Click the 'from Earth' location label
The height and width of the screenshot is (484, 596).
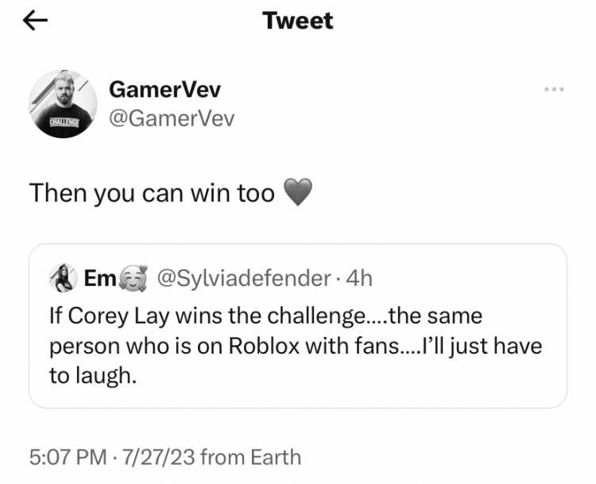[x=251, y=457]
